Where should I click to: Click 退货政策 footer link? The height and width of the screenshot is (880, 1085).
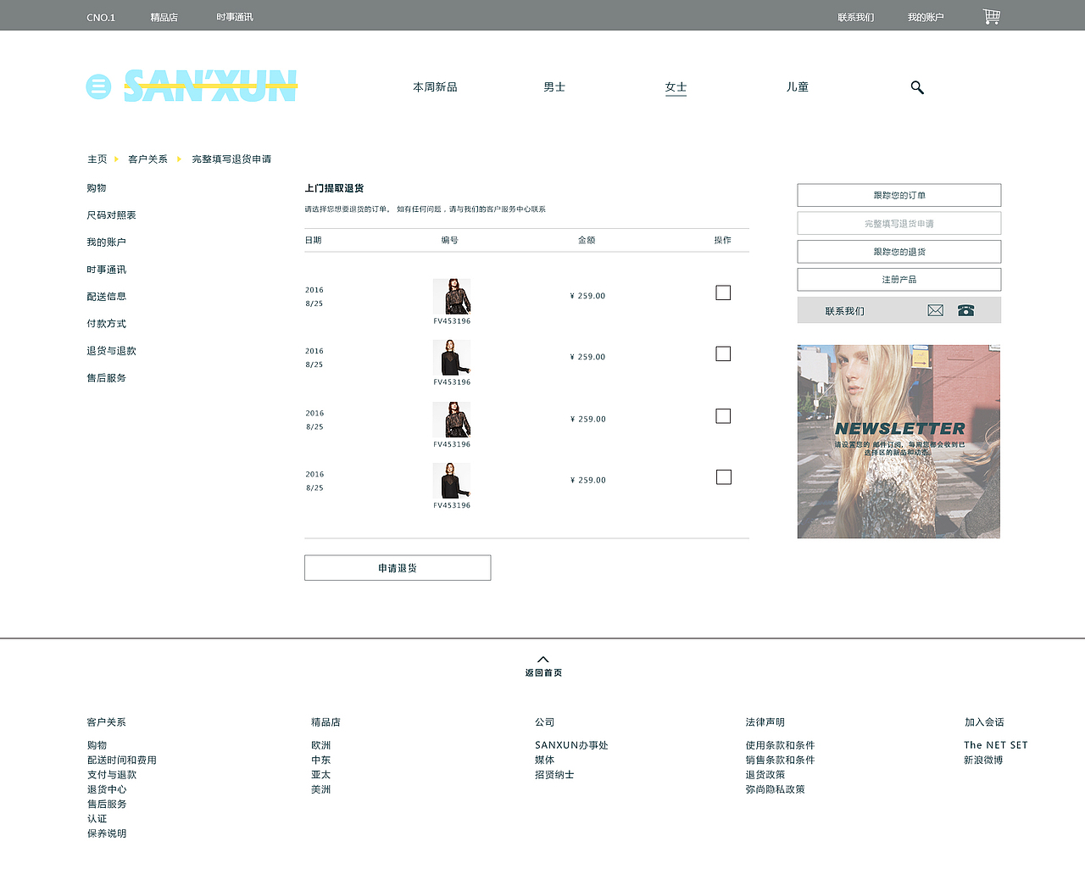765,775
